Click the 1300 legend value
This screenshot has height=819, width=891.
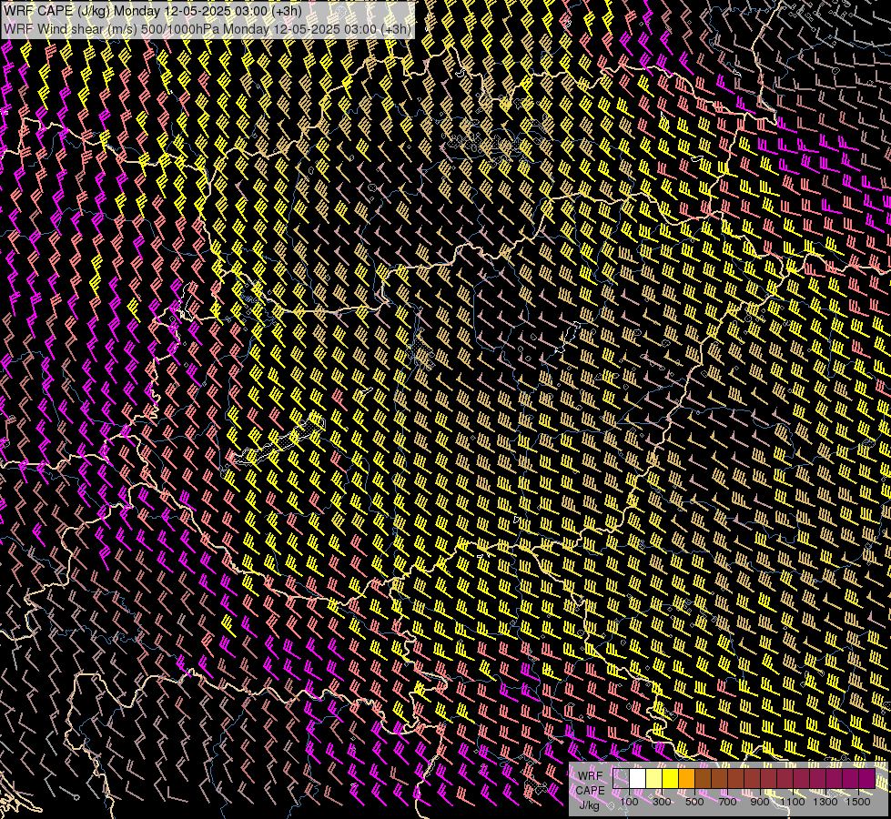825,802
